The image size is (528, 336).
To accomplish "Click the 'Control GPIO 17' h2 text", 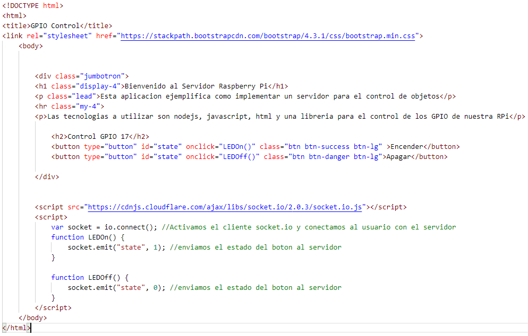I will click(98, 136).
